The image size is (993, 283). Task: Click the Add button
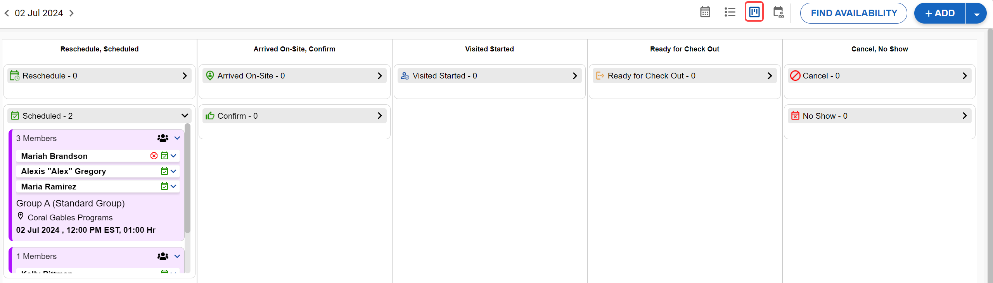pos(939,13)
